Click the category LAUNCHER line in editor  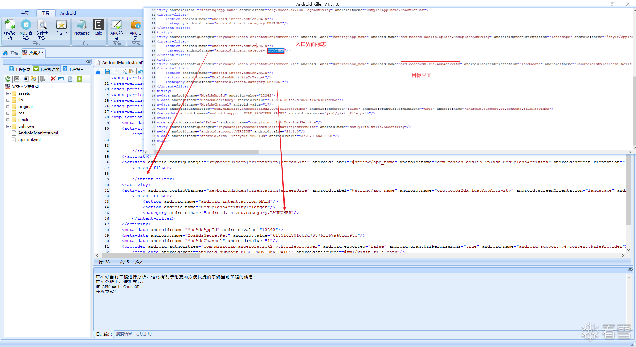221,213
